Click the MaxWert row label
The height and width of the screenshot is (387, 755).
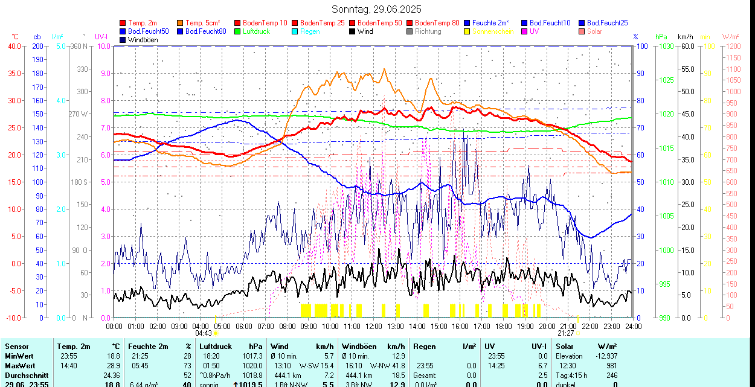point(21,366)
